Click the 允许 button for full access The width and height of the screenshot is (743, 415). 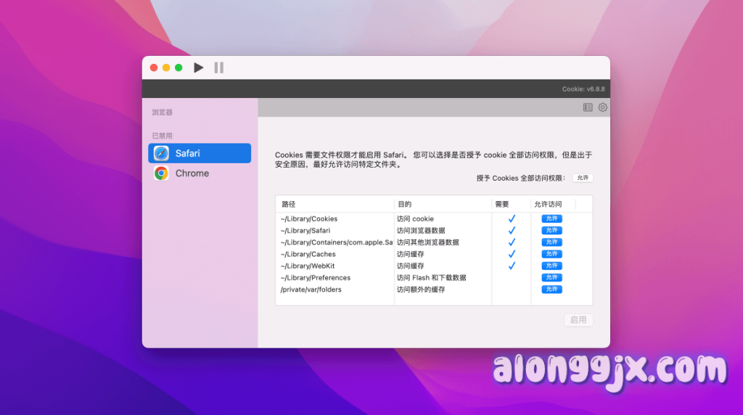click(583, 178)
